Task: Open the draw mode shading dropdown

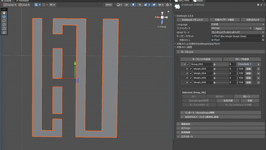Action: pos(119,5)
